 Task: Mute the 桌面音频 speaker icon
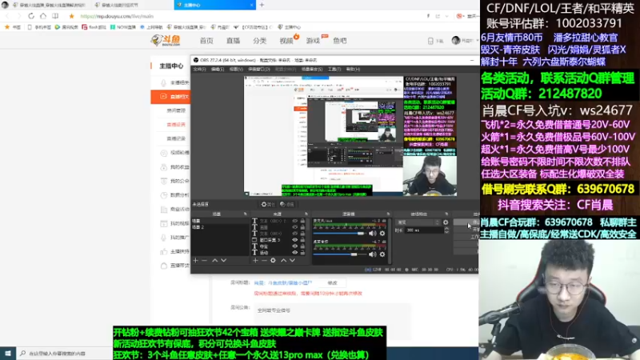pos(372,254)
